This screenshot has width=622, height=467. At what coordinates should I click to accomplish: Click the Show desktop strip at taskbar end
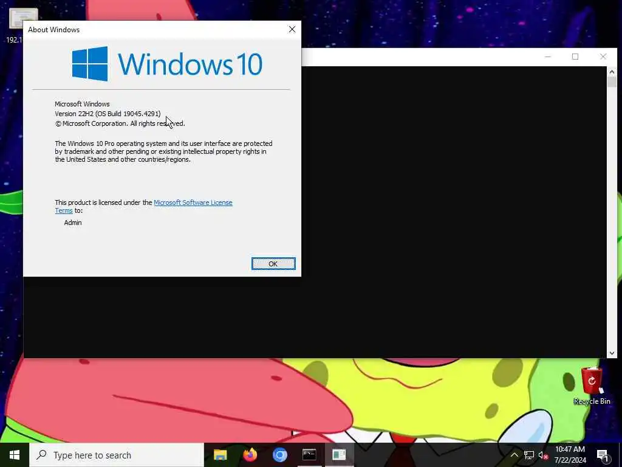pos(620,455)
